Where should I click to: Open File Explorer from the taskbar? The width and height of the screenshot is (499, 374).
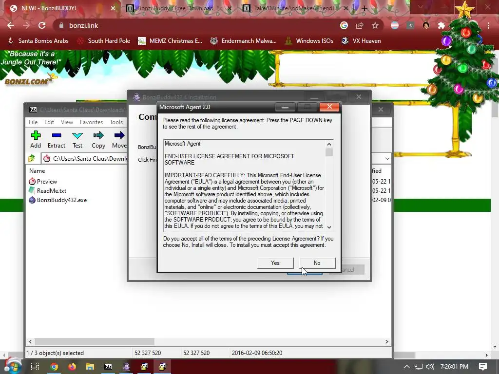coord(90,367)
